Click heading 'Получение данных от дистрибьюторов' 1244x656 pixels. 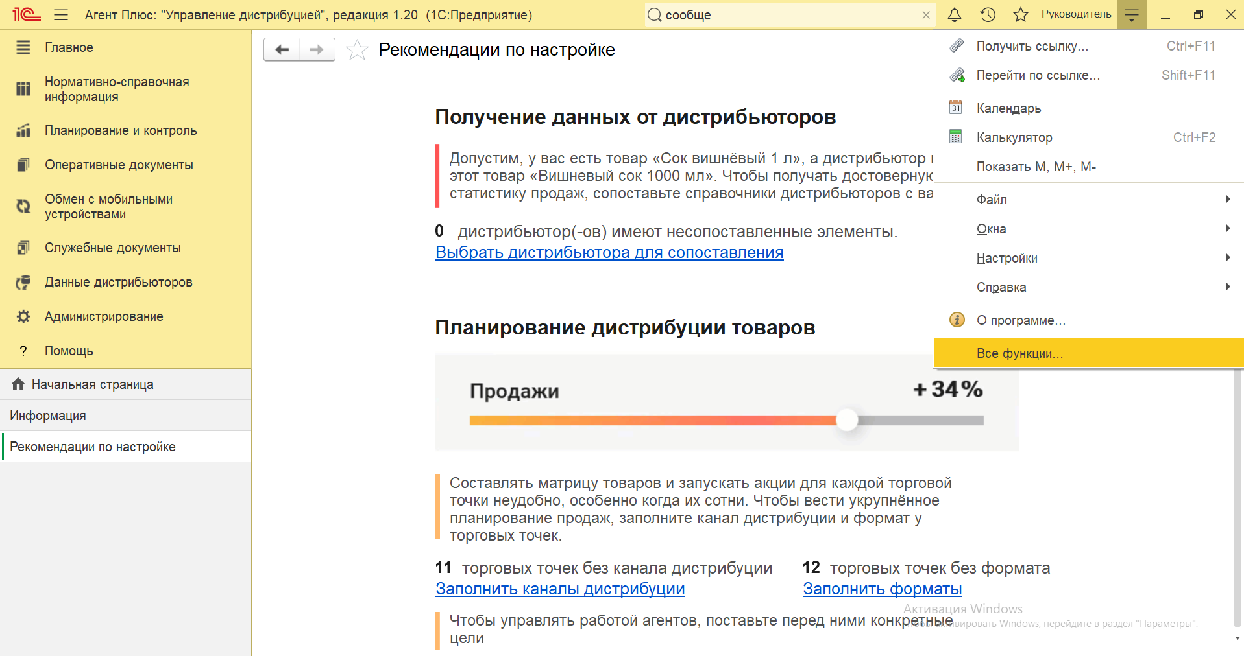pos(635,117)
